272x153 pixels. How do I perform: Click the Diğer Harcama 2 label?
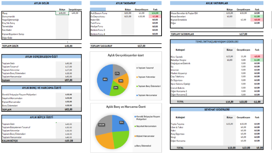coord(179,95)
